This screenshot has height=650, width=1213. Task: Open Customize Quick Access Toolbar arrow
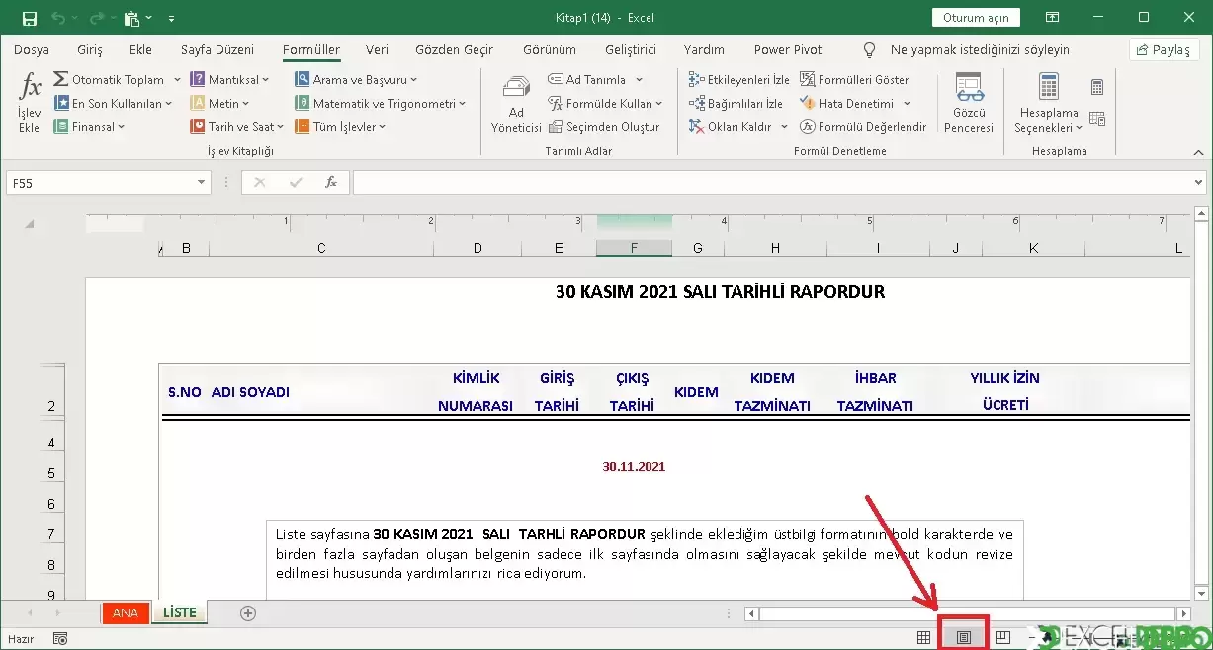171,18
